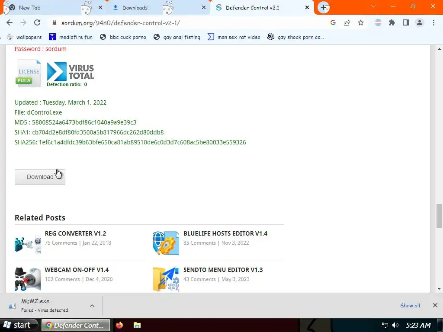The image size is (443, 332).
Task: Select the Defender Cont... taskbar button
Action: tap(75, 325)
